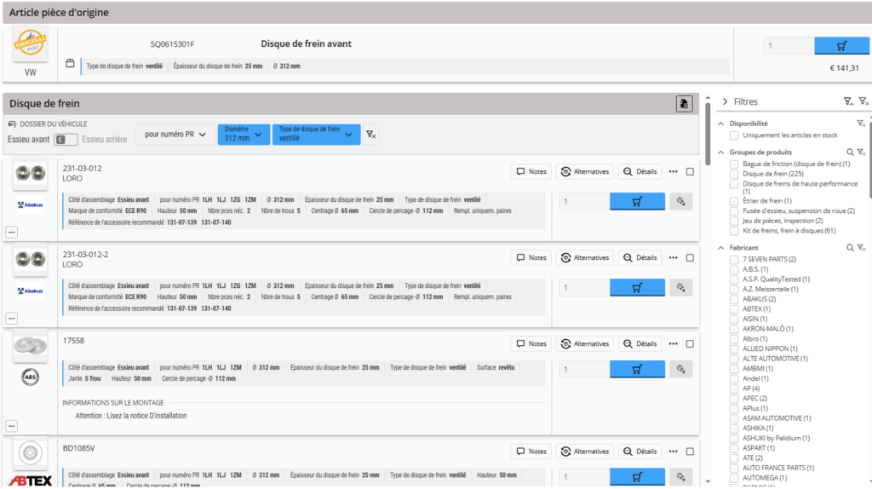Viewport: 872px width, 489px height.
Task: Click availability check icon for BD1085V
Action: [x=680, y=477]
